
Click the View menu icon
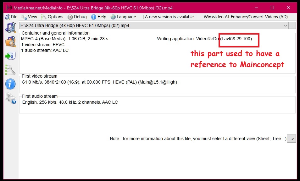coord(24,17)
